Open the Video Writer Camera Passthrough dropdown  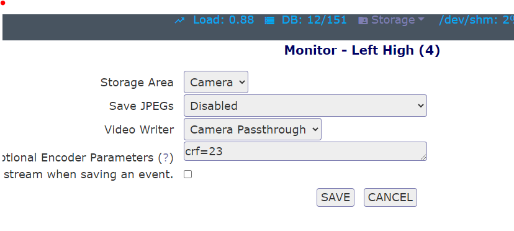(x=253, y=129)
